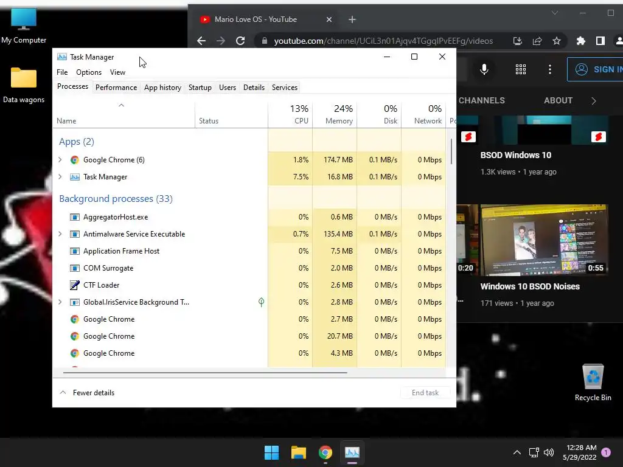Image resolution: width=623 pixels, height=467 pixels.
Task: Open the View menu in Task Manager
Action: point(117,72)
